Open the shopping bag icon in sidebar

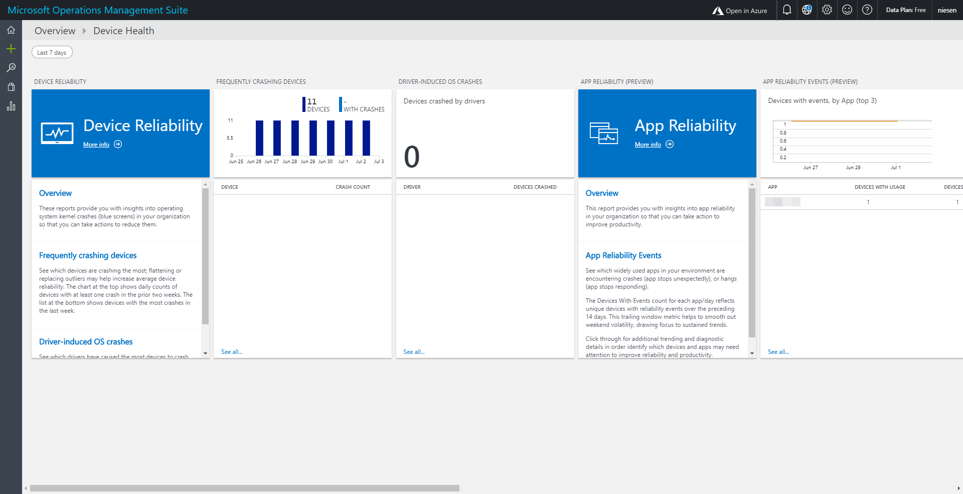11,87
